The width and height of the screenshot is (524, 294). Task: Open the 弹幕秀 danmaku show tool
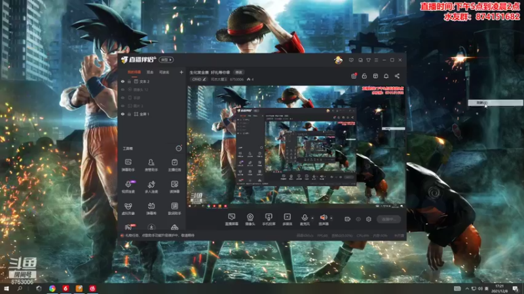click(151, 208)
